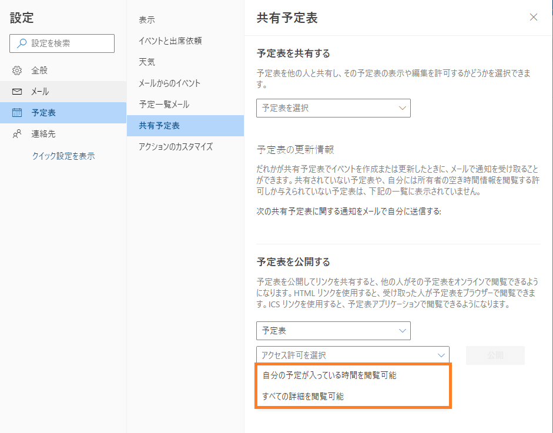Choose 自分の予定が入っている時間を閲覧可能 option

click(x=353, y=375)
